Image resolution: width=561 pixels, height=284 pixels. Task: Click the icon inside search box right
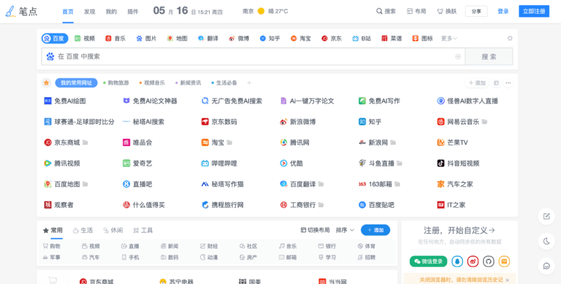pos(458,57)
